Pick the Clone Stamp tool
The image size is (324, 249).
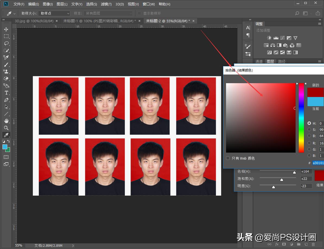click(6, 72)
